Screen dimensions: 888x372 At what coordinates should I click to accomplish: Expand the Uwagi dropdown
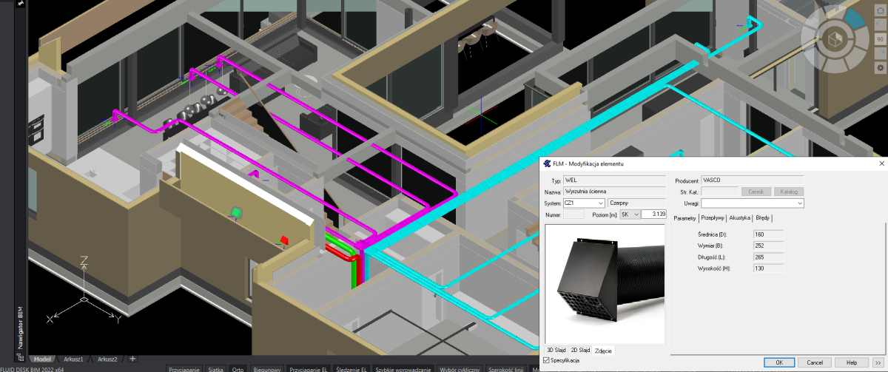(800, 203)
